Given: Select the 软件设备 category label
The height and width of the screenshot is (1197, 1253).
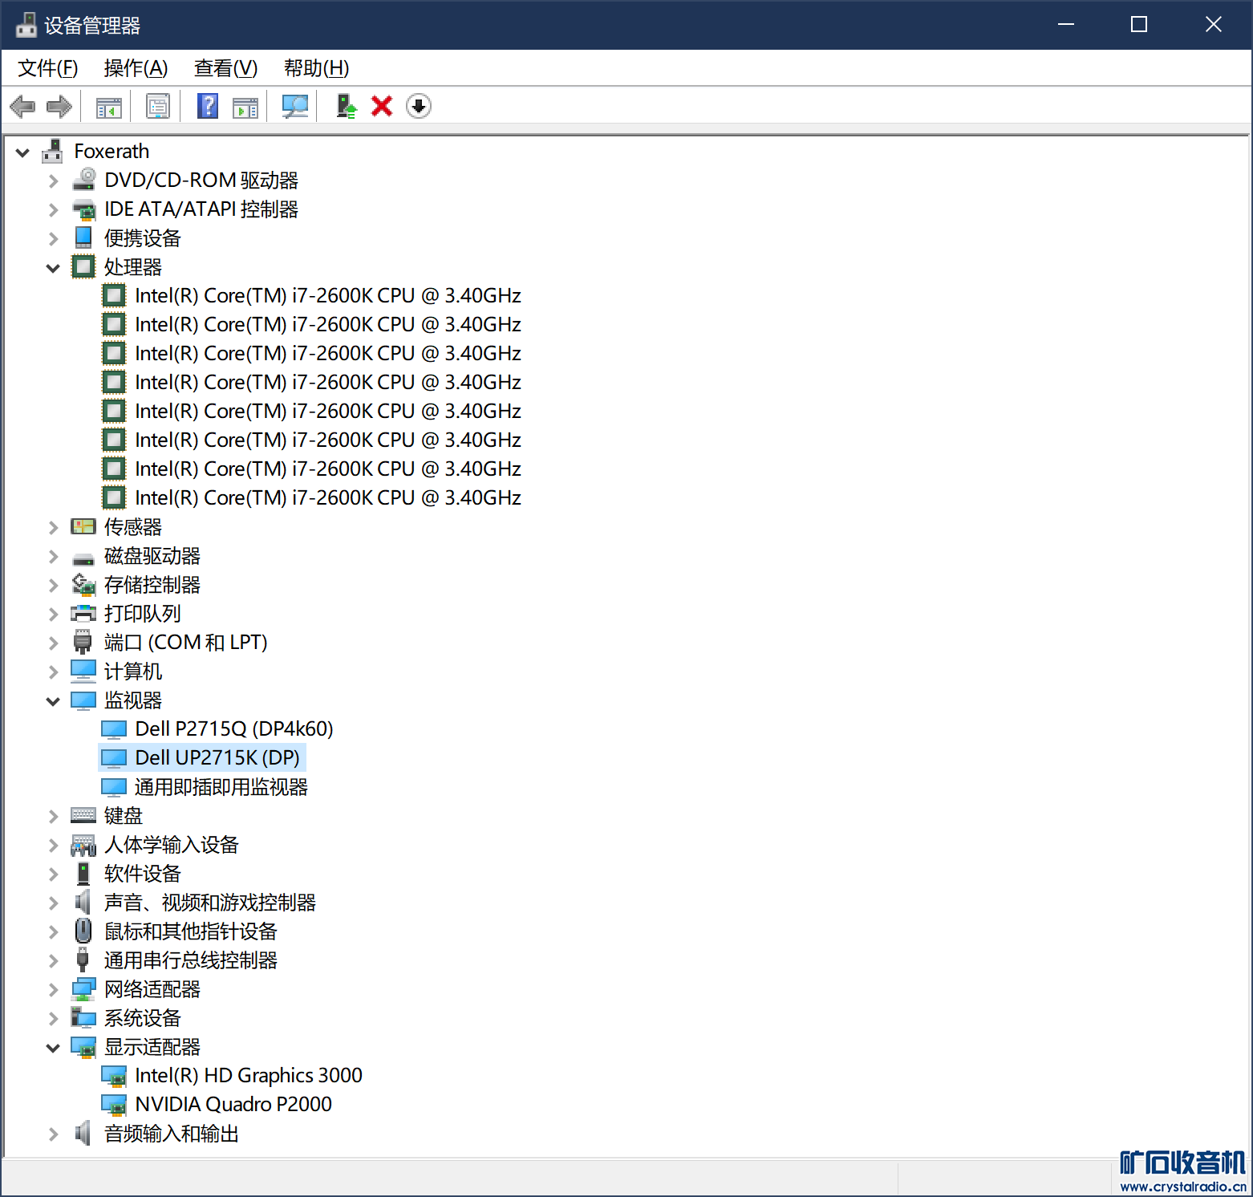Looking at the screenshot, I should coord(143,873).
